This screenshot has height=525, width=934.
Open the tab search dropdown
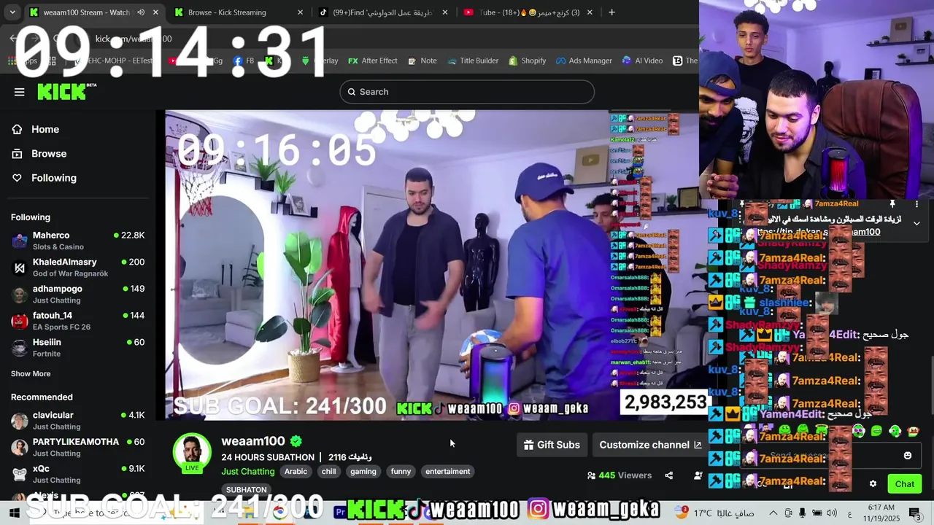[x=13, y=12]
